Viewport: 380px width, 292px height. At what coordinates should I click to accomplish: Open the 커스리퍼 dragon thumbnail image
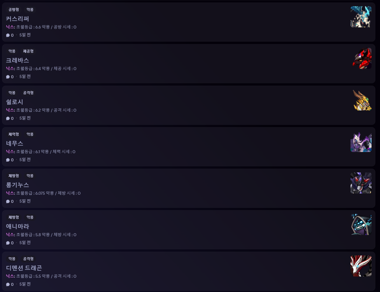[x=361, y=17]
